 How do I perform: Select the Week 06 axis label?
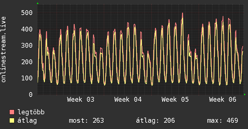(x=223, y=100)
